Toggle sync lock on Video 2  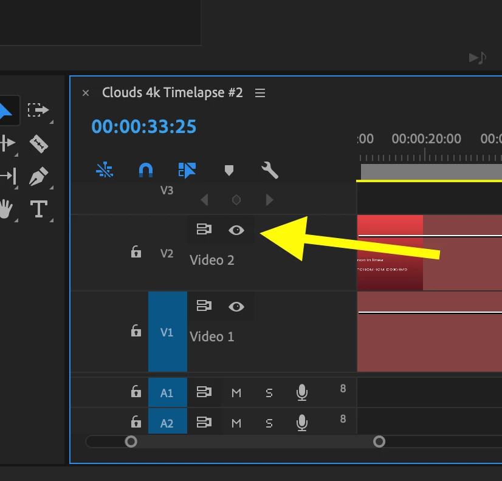[x=204, y=229]
